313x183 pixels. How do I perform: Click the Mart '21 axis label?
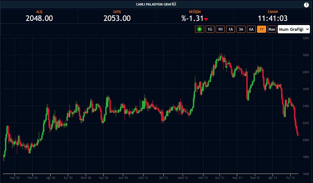183,178
